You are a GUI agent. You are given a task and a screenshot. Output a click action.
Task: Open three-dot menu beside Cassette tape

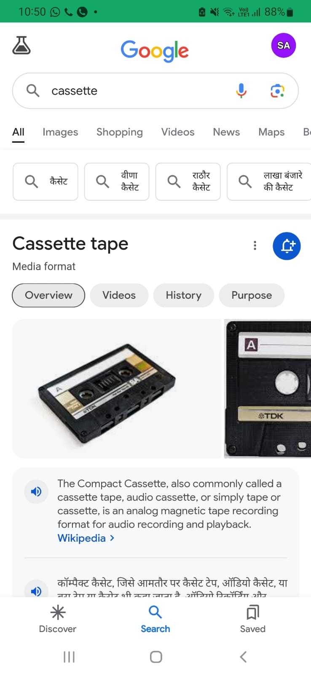point(255,245)
